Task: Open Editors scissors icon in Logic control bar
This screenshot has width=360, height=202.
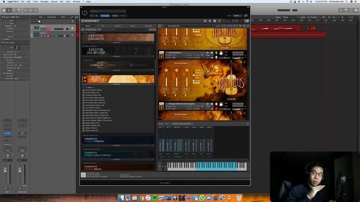Action: point(35,10)
